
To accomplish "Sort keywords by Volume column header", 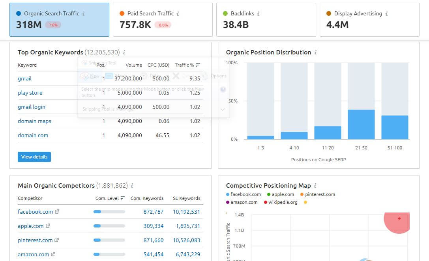I will point(134,65).
